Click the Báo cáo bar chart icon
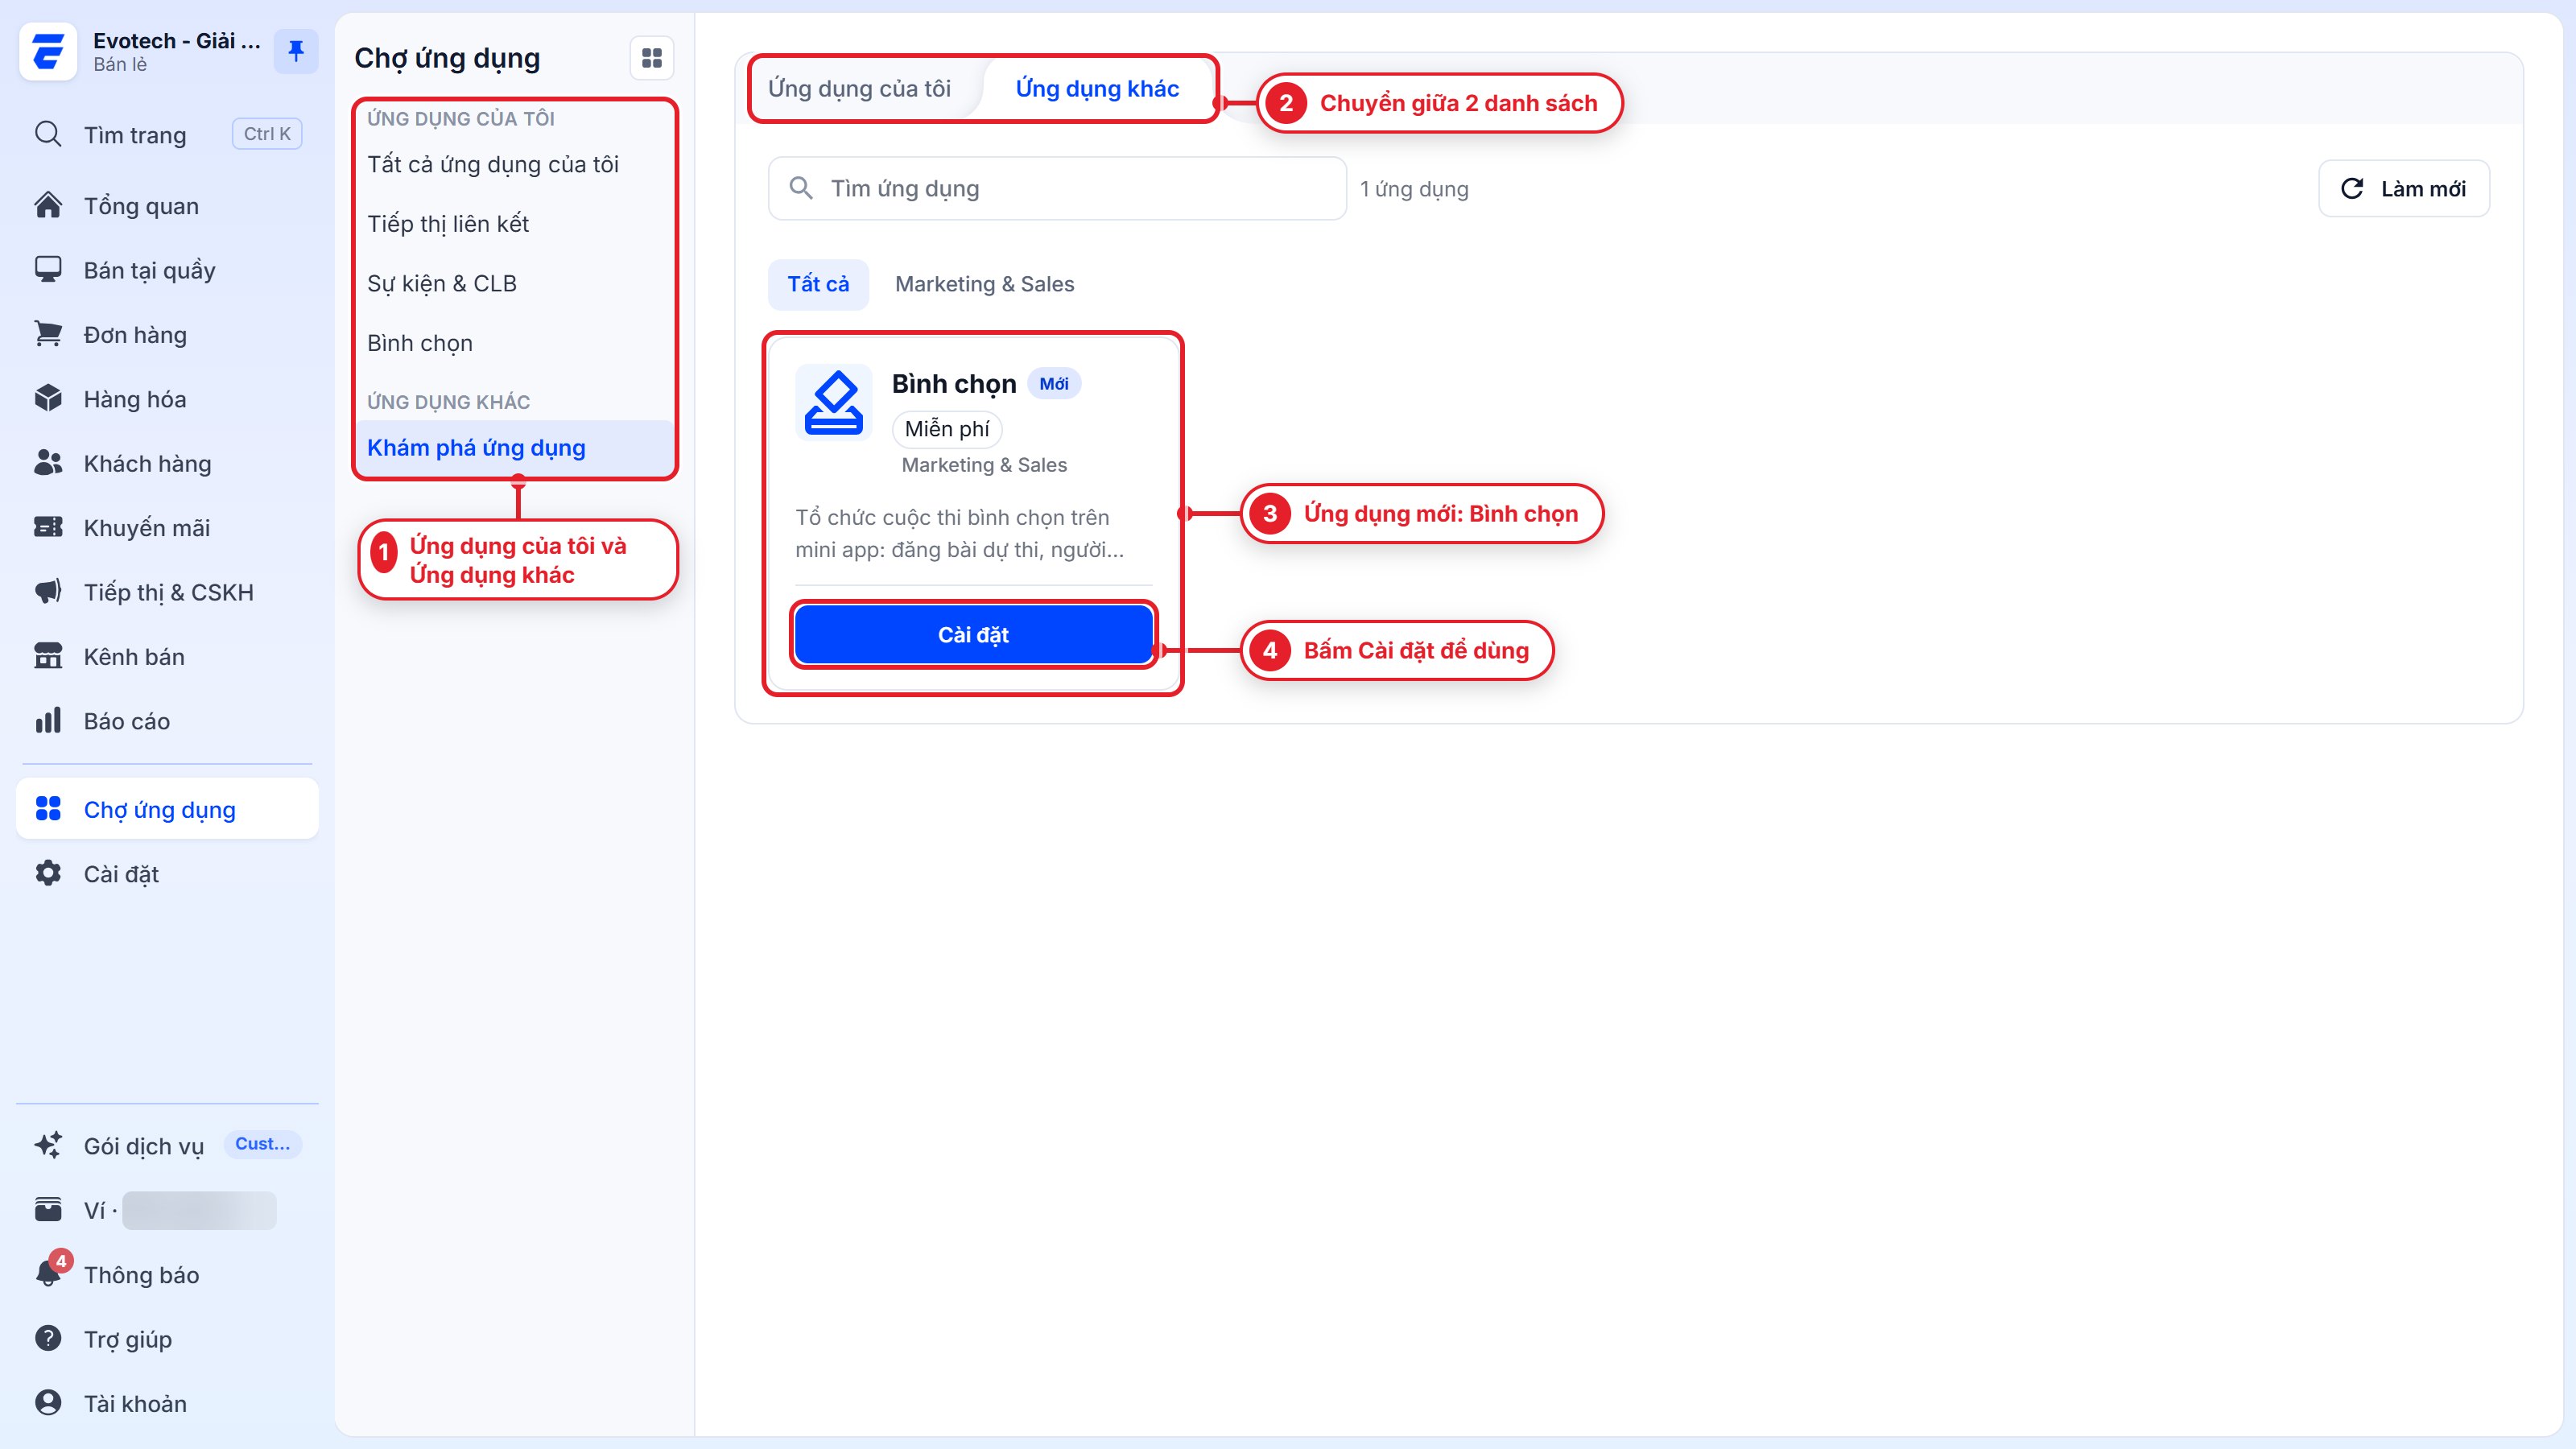This screenshot has width=2576, height=1449. pos(48,721)
